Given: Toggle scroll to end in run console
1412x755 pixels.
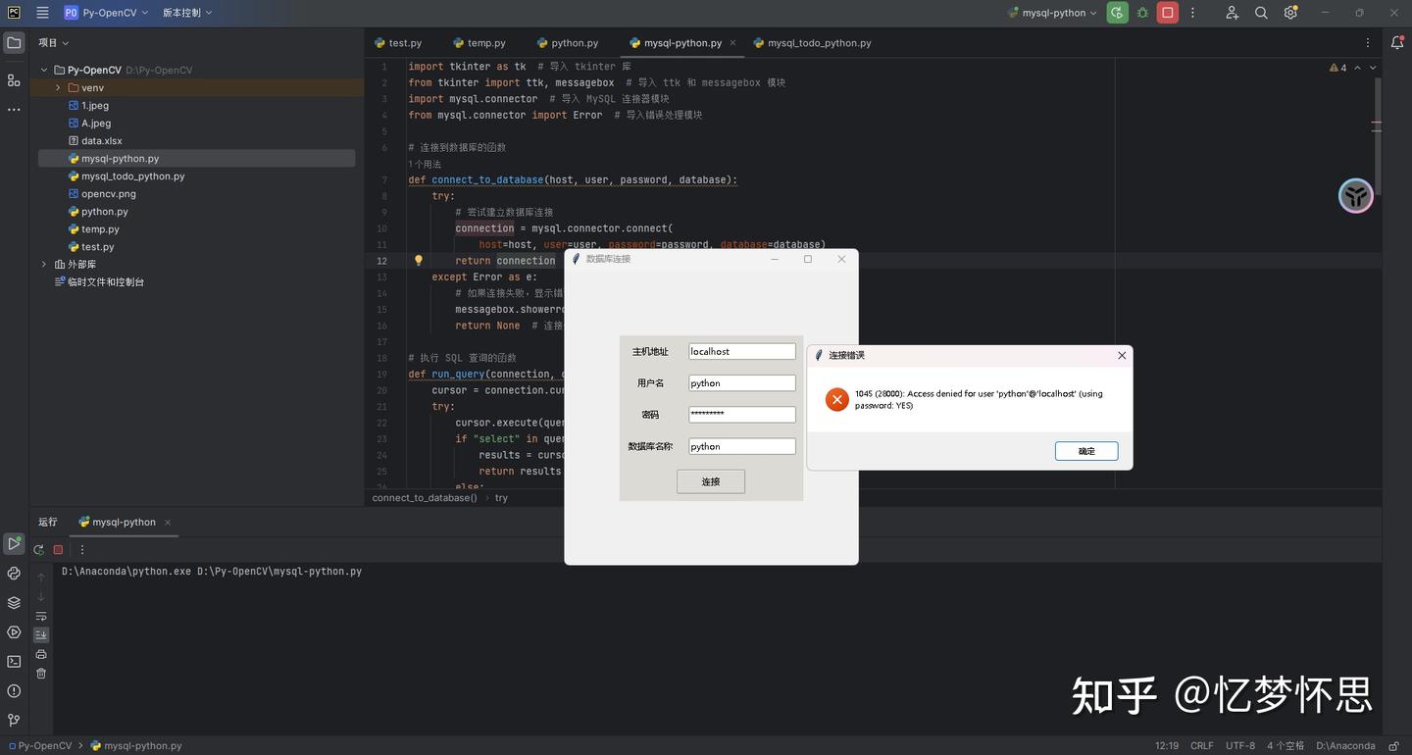Looking at the screenshot, I should pyautogui.click(x=41, y=635).
